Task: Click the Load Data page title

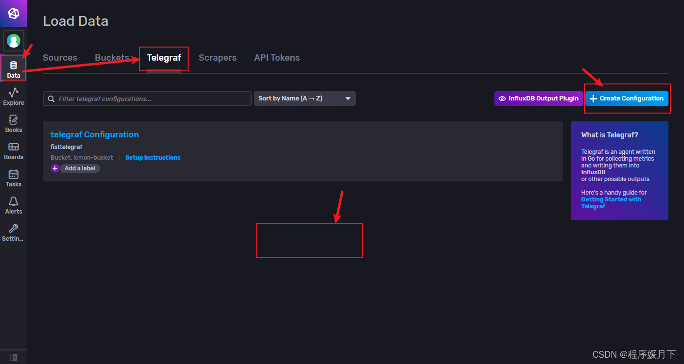Action: coord(75,21)
